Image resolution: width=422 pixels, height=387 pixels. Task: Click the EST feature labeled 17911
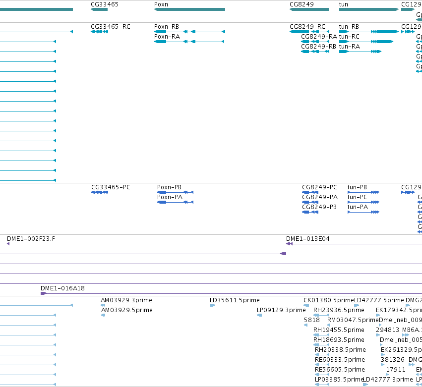point(388,375)
